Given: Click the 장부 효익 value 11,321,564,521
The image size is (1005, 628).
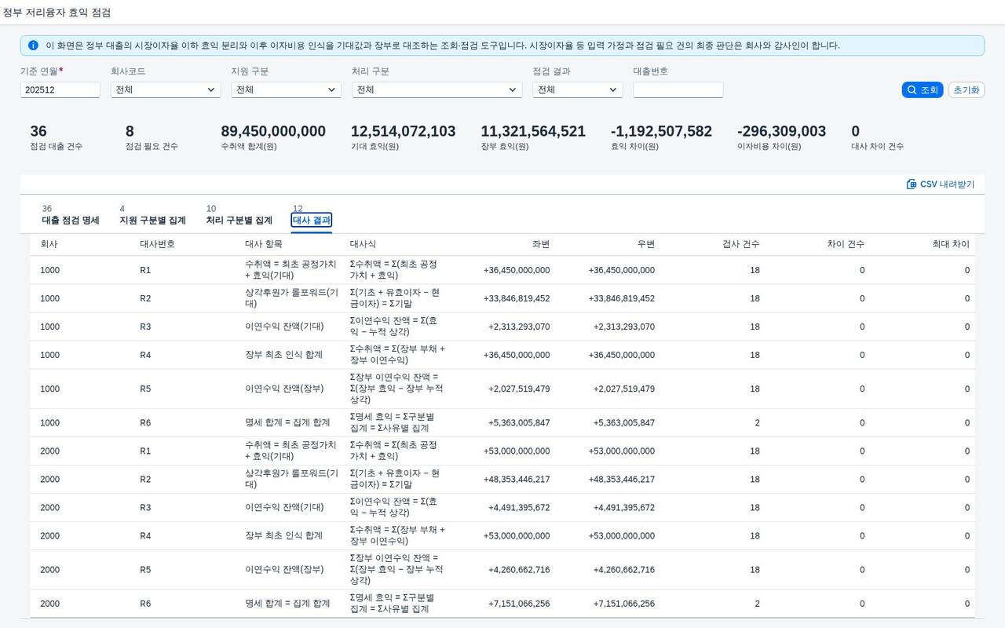Looking at the screenshot, I should coord(533,131).
